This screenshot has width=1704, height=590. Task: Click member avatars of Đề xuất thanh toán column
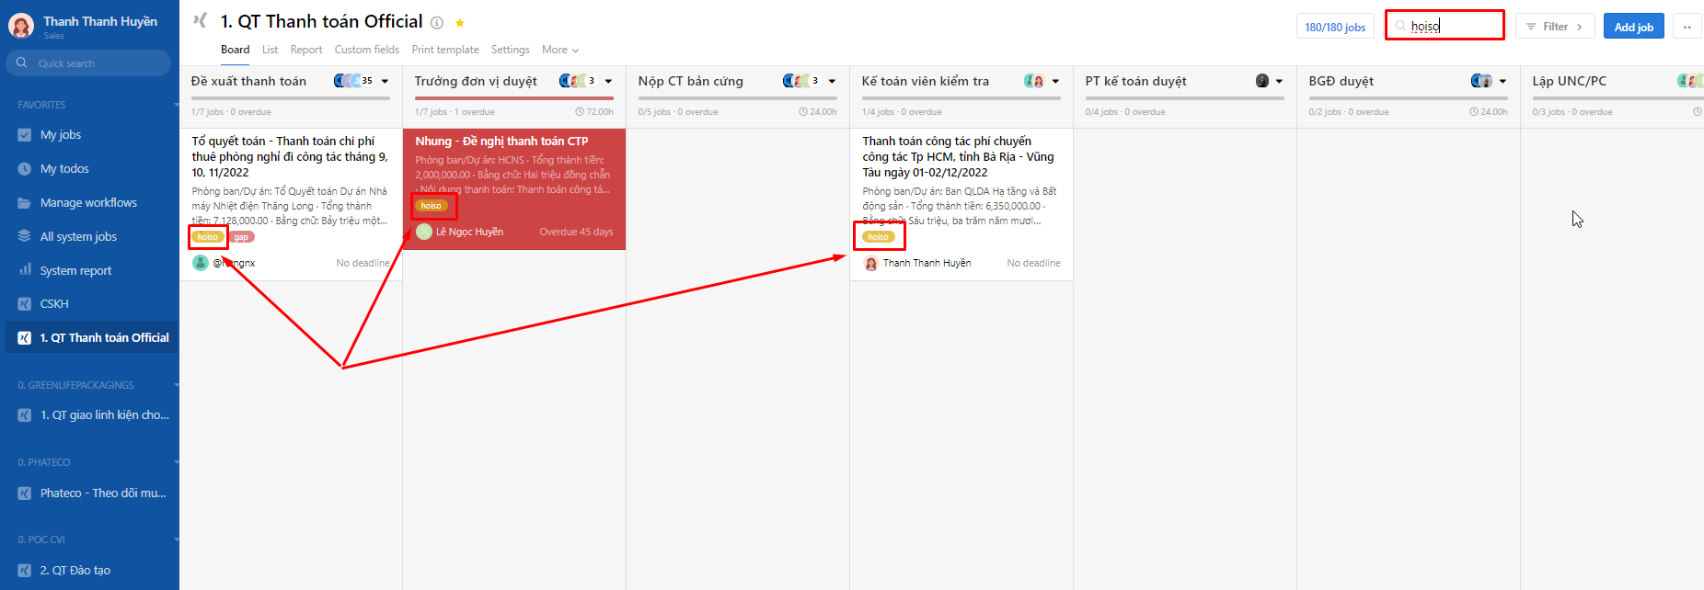(x=353, y=81)
